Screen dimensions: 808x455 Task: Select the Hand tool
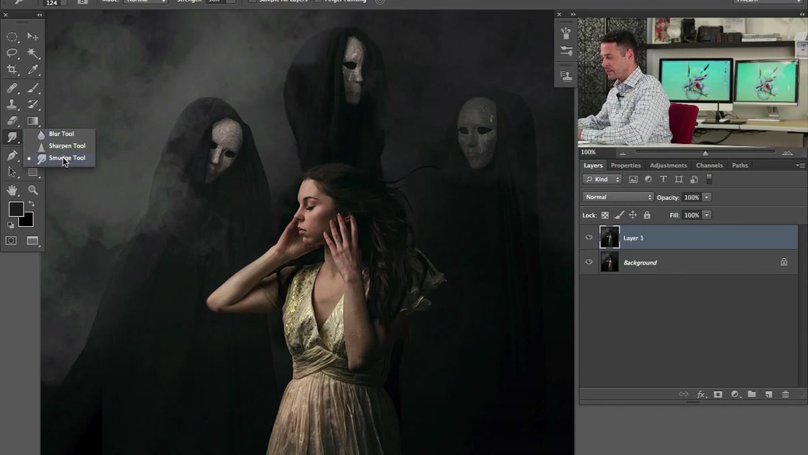[x=12, y=190]
